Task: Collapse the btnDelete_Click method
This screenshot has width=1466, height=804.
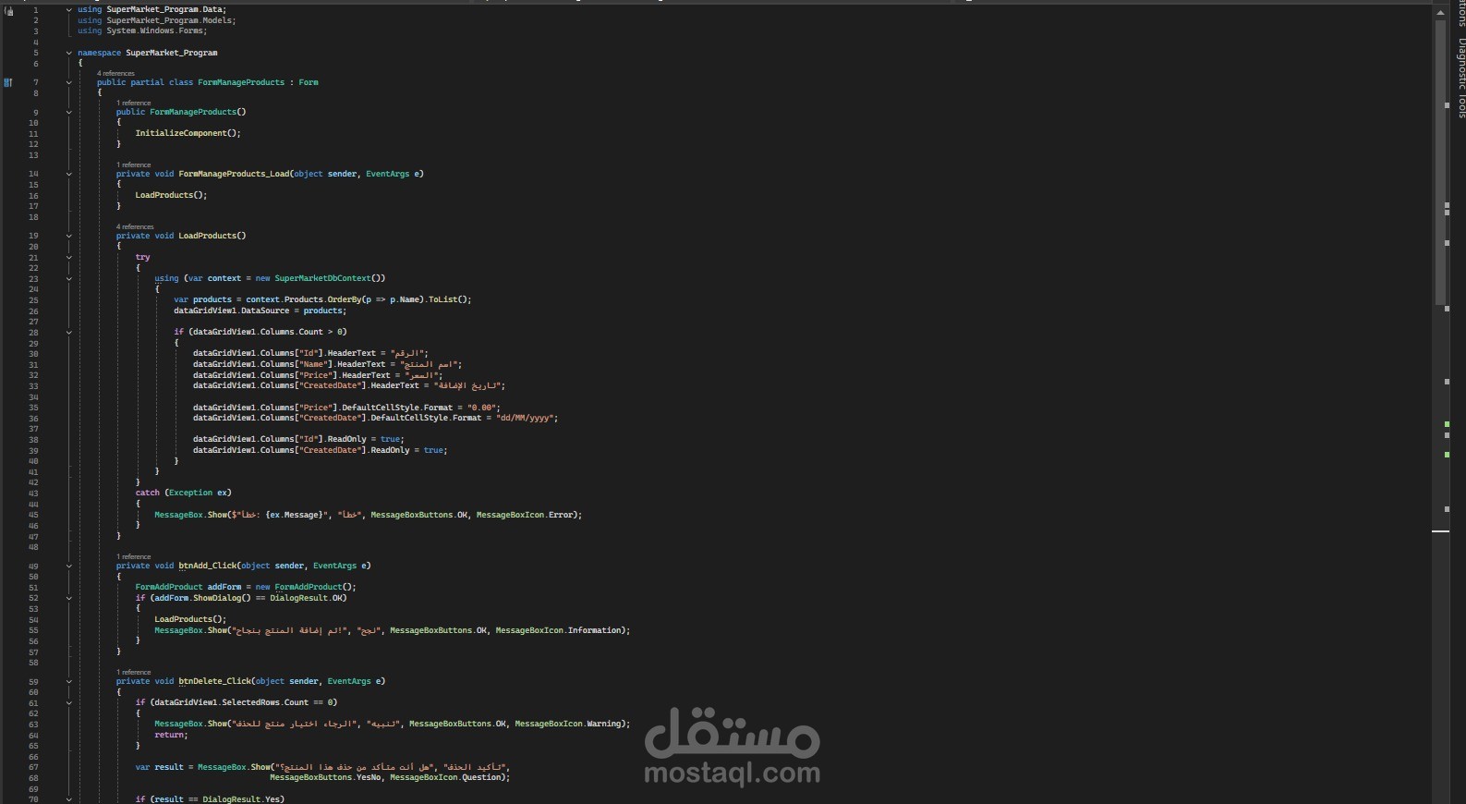Action: coord(69,681)
